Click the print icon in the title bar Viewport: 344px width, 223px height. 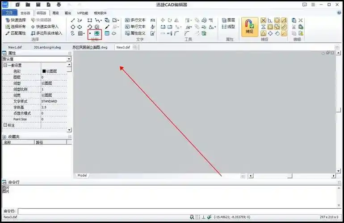(59, 4)
